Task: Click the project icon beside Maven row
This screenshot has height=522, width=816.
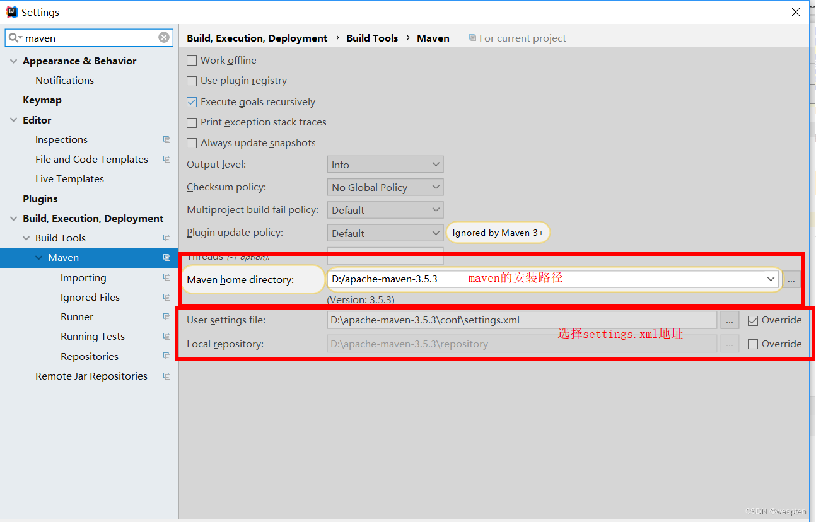Action: click(x=166, y=258)
